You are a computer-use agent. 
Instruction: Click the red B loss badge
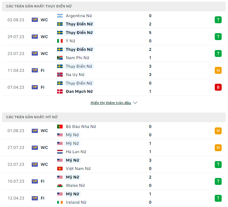pyautogui.click(x=218, y=87)
